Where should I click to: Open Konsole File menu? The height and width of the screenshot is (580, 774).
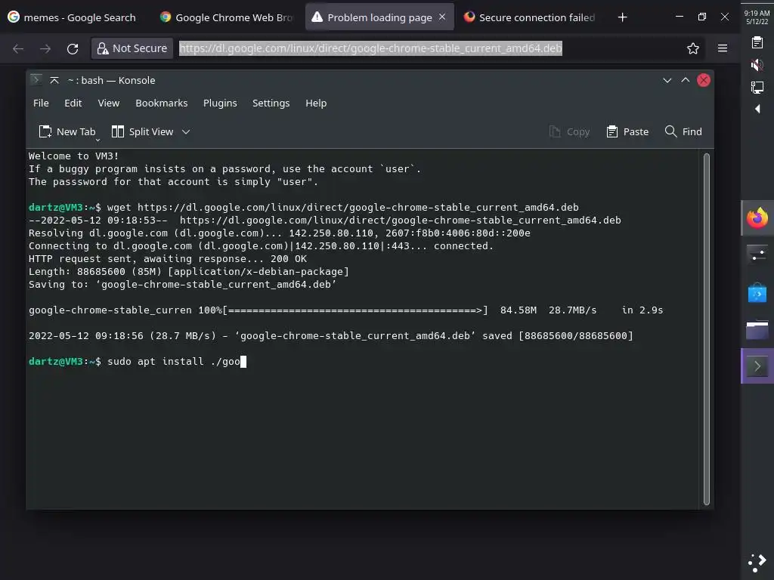coord(41,103)
